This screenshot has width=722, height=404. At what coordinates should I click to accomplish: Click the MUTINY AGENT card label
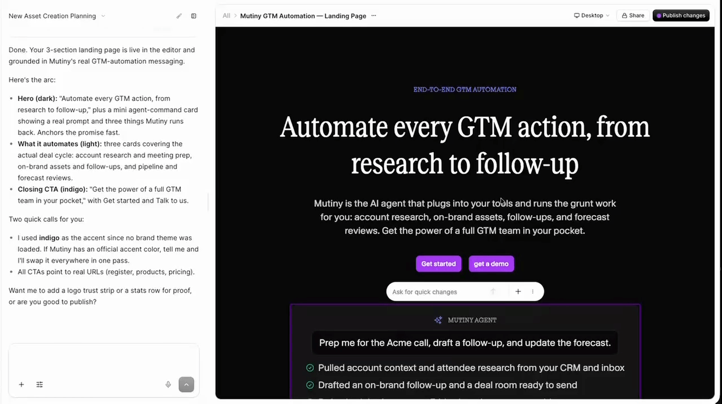pos(472,320)
